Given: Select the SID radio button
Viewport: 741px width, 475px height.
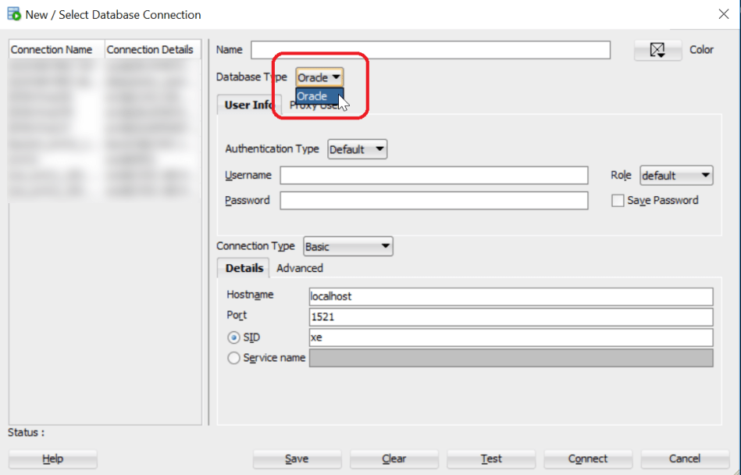Looking at the screenshot, I should point(234,337).
